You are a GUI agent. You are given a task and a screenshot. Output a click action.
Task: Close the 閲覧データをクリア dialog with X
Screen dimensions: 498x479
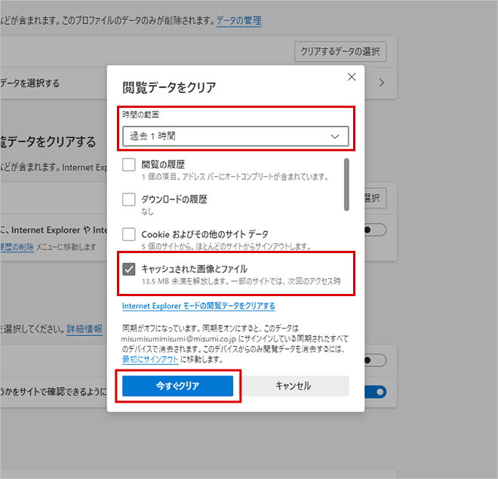point(351,77)
